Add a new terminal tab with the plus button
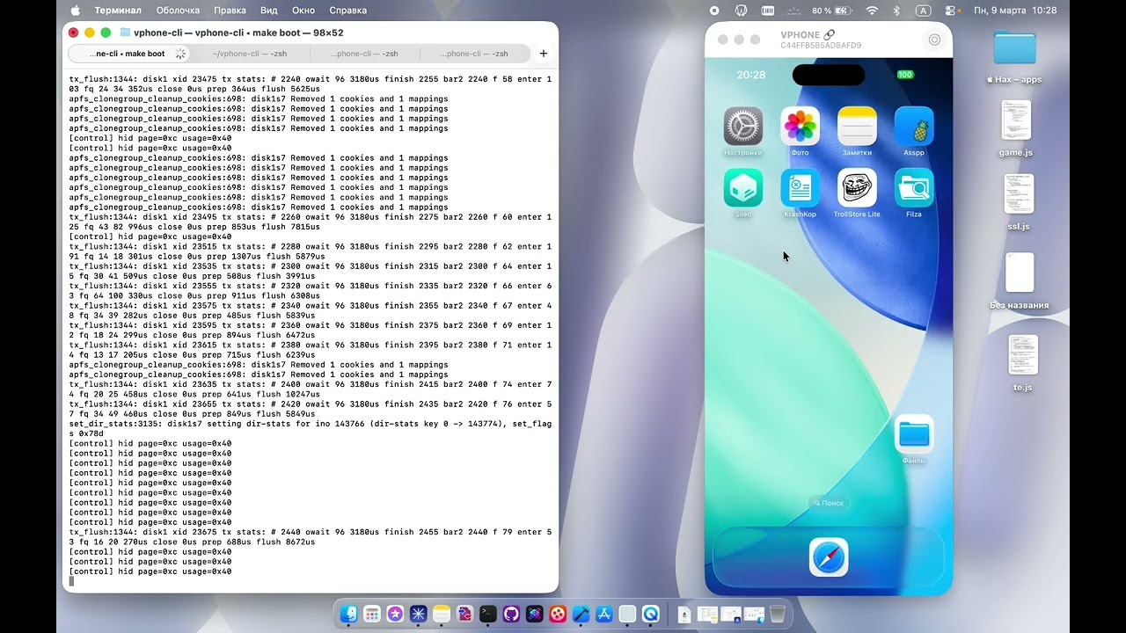Viewport: 1126px width, 633px height. 543,54
